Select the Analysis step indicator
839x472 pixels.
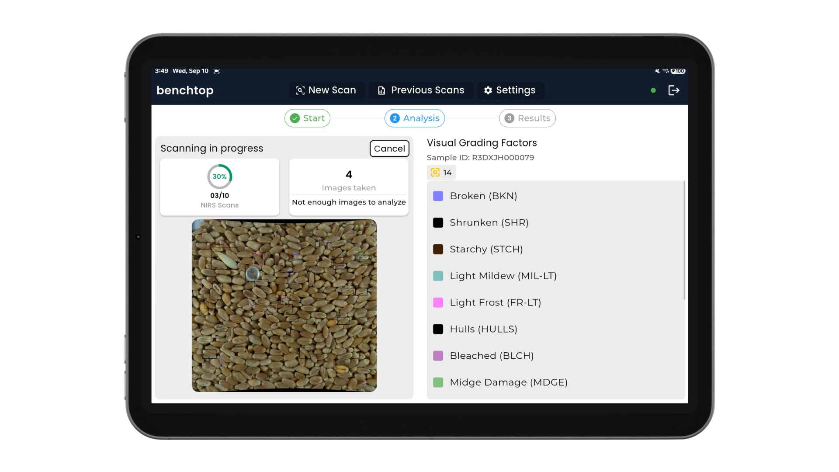click(x=414, y=118)
